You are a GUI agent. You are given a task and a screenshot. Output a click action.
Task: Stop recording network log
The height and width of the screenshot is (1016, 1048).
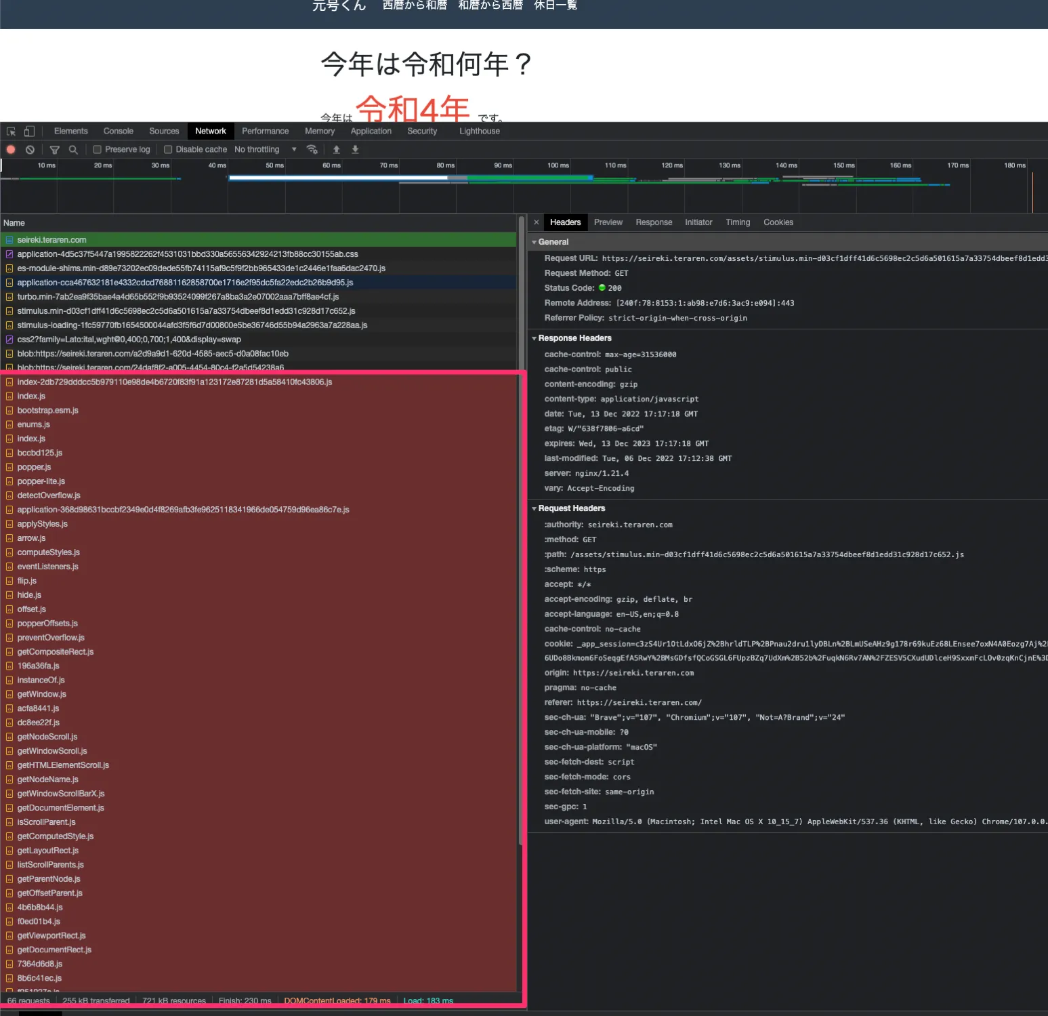[x=11, y=150]
